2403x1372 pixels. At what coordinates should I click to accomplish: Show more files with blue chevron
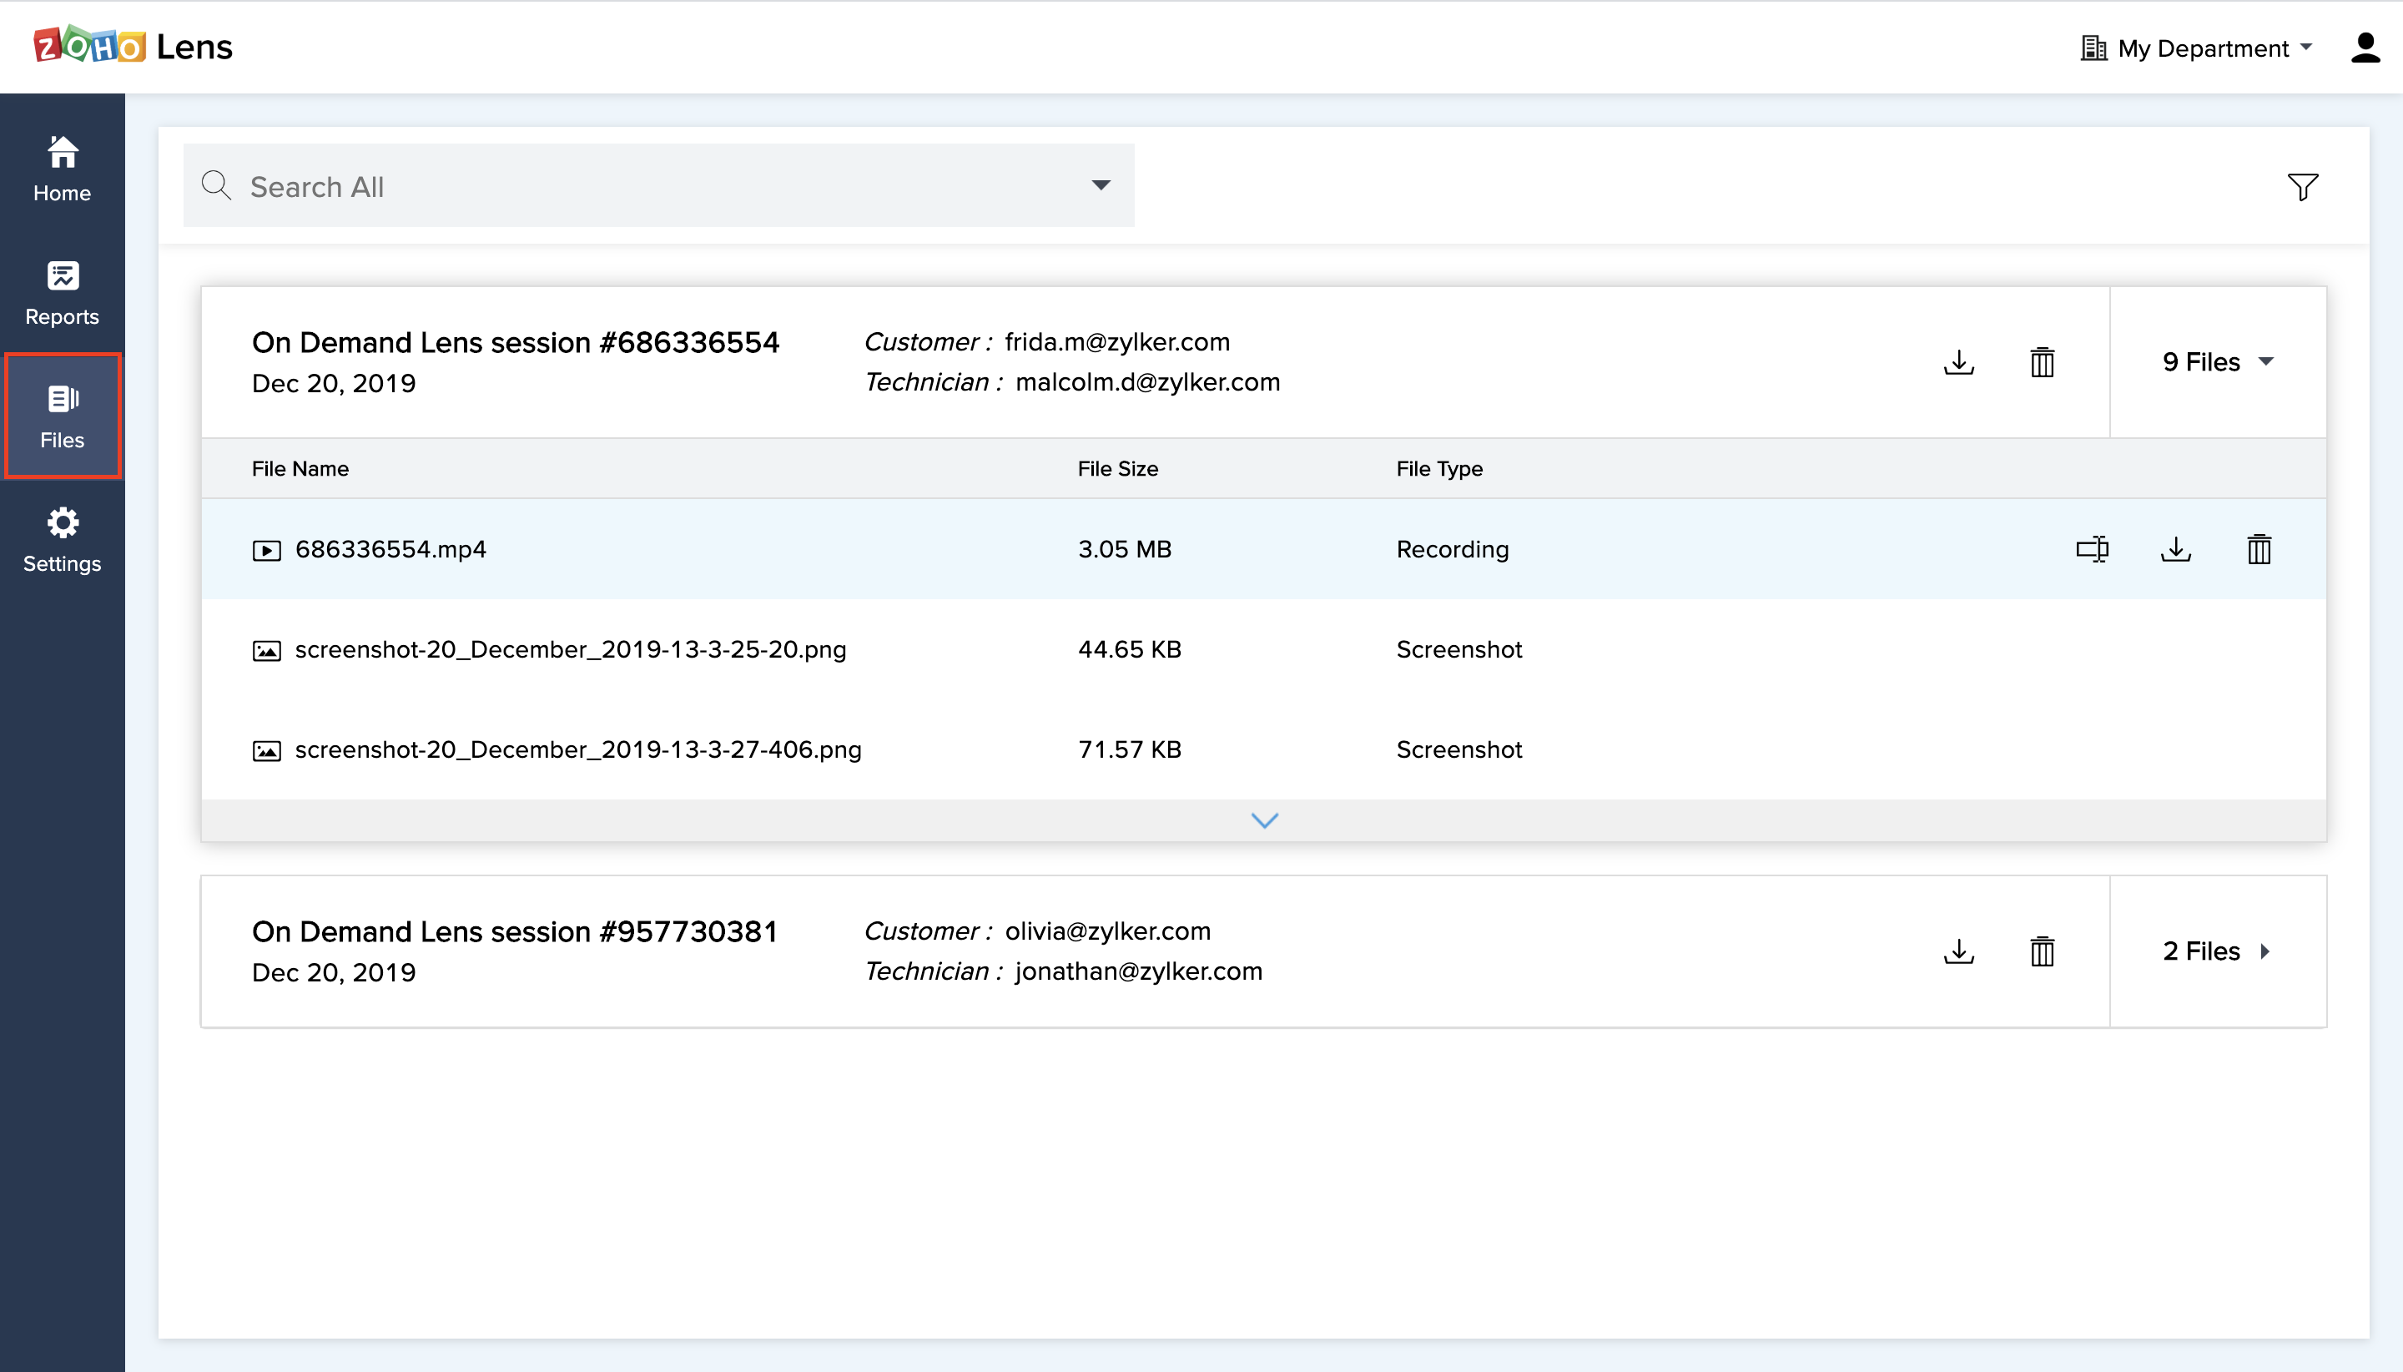pyautogui.click(x=1263, y=820)
